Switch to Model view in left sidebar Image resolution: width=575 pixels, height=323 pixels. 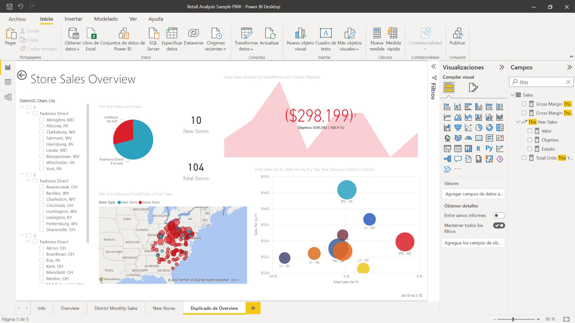click(8, 97)
